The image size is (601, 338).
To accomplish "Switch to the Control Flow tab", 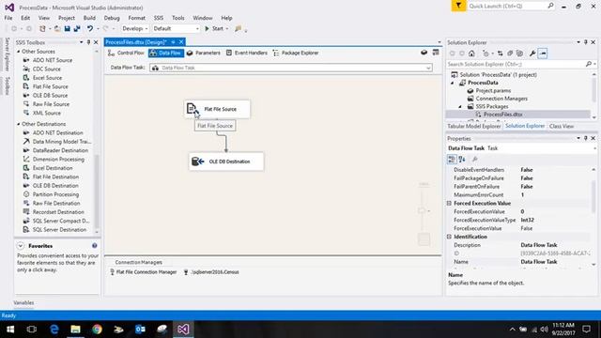I will 126,53.
